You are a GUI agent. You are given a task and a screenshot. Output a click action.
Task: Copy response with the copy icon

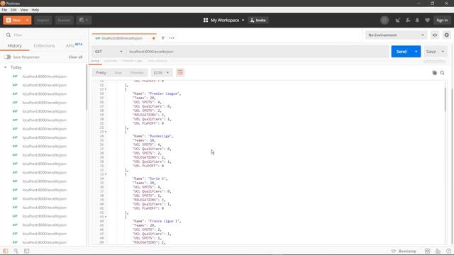tap(434, 73)
